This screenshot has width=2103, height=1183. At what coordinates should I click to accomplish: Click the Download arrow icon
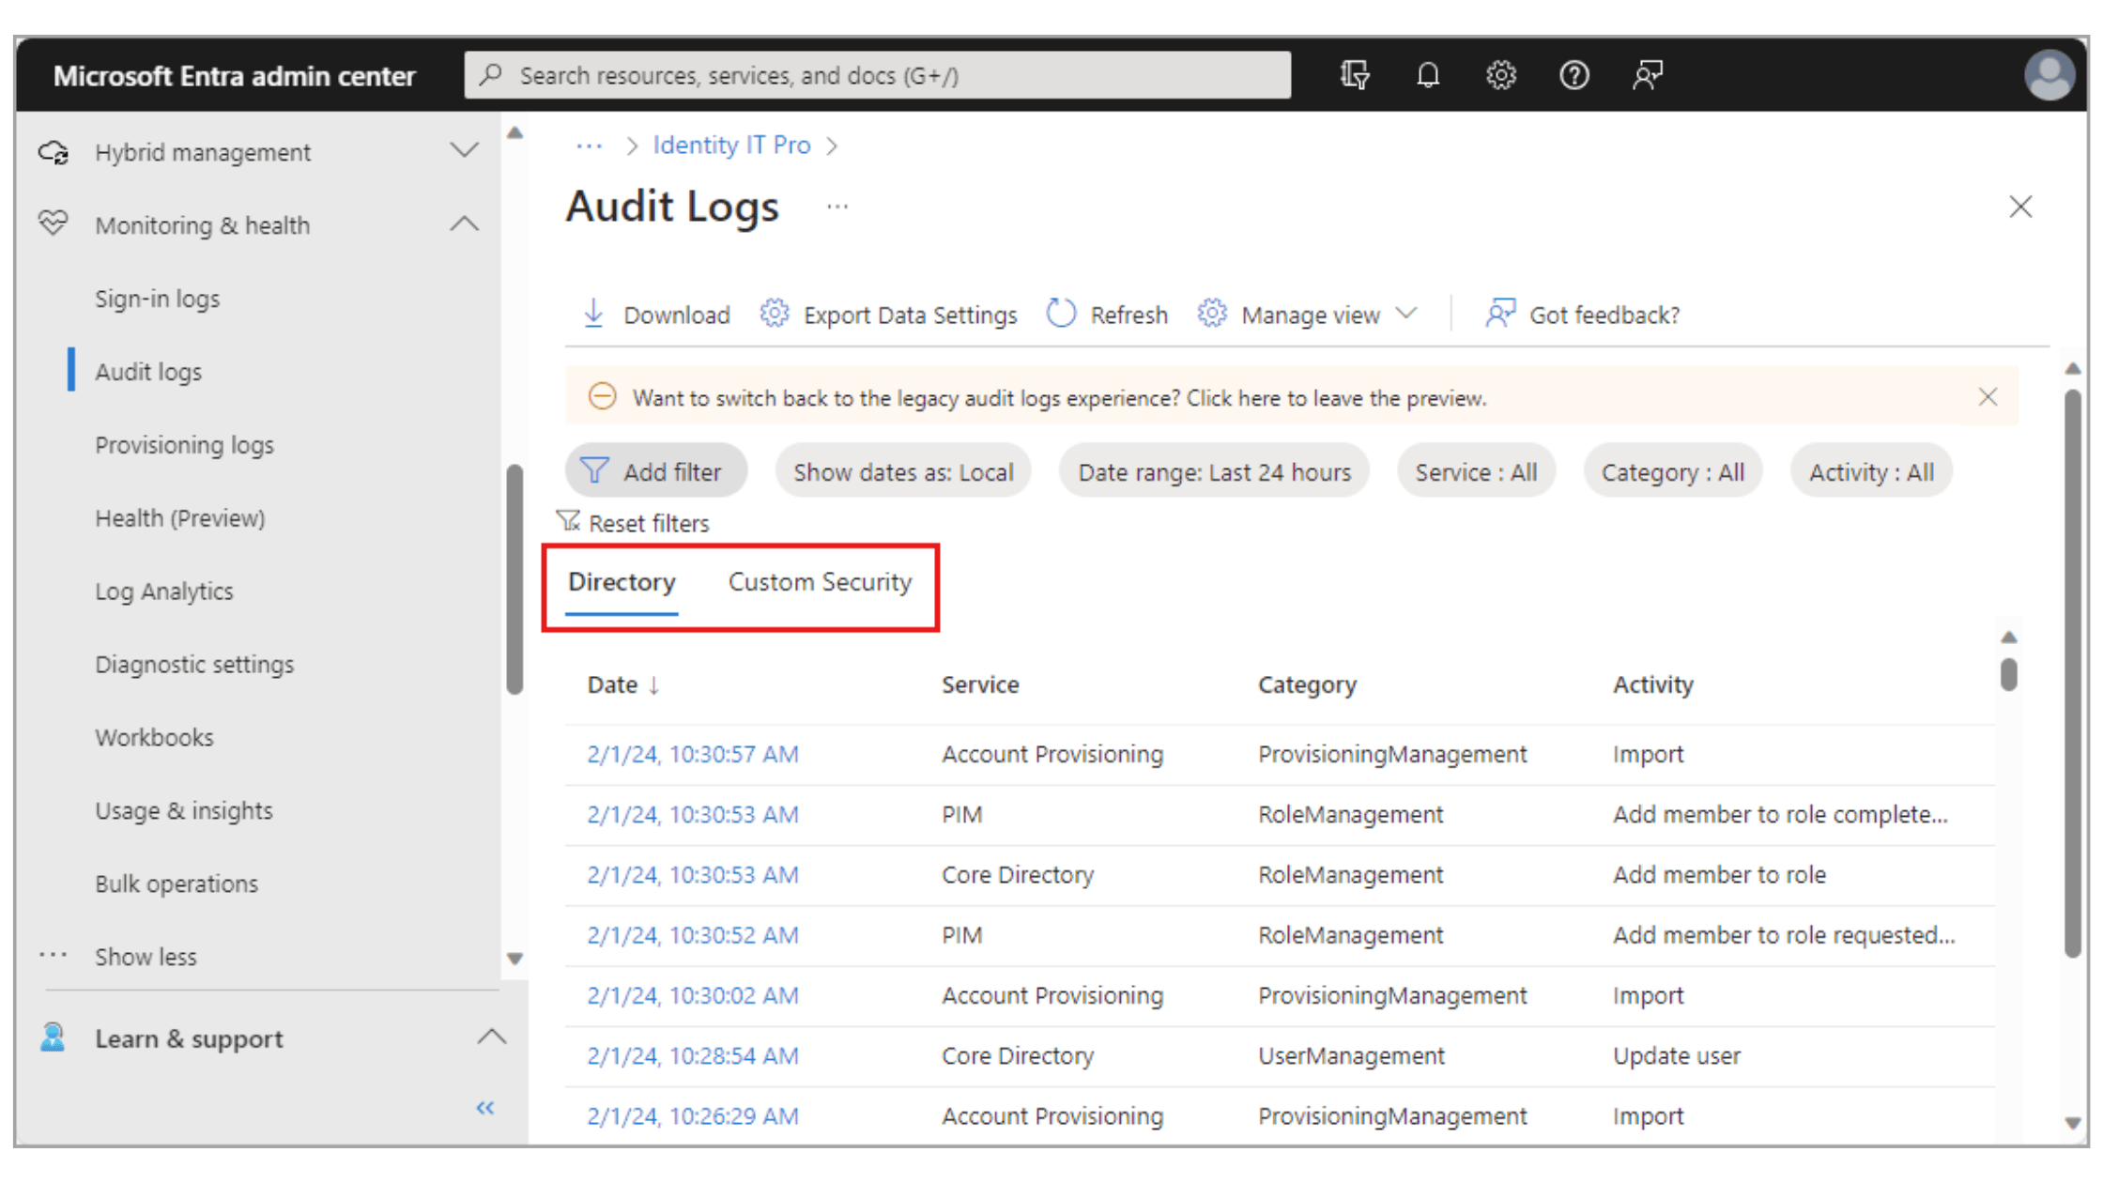click(593, 314)
